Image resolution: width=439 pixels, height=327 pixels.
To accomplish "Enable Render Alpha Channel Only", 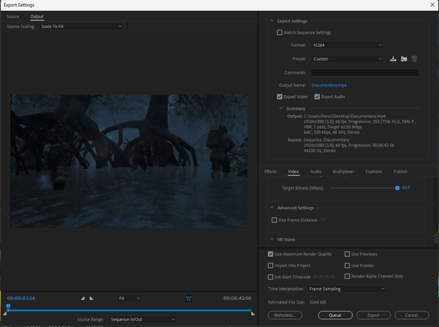I will point(347,276).
